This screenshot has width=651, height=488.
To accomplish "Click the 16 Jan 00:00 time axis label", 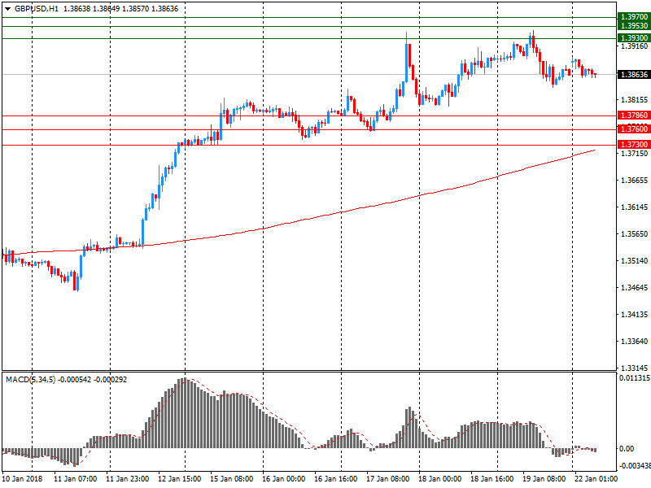I will point(283,479).
